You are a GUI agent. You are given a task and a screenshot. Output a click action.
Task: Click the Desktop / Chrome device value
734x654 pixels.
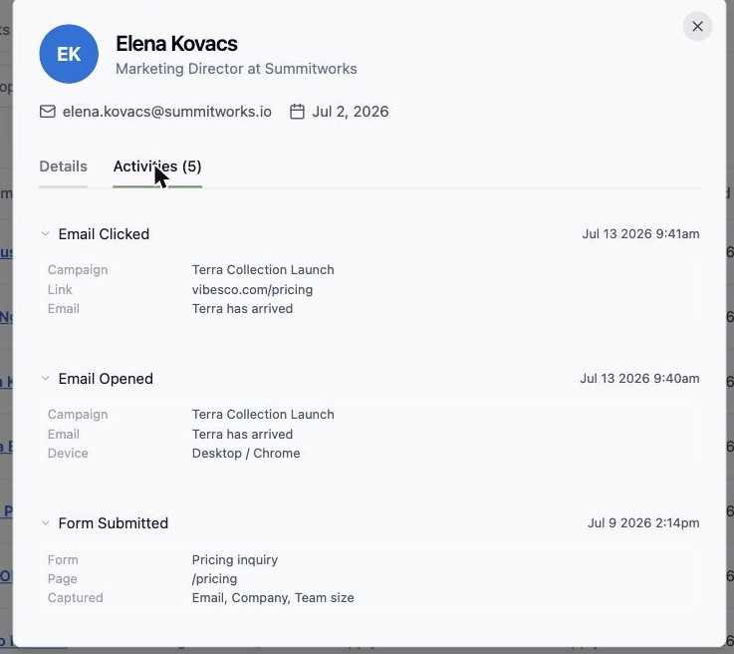(x=246, y=454)
